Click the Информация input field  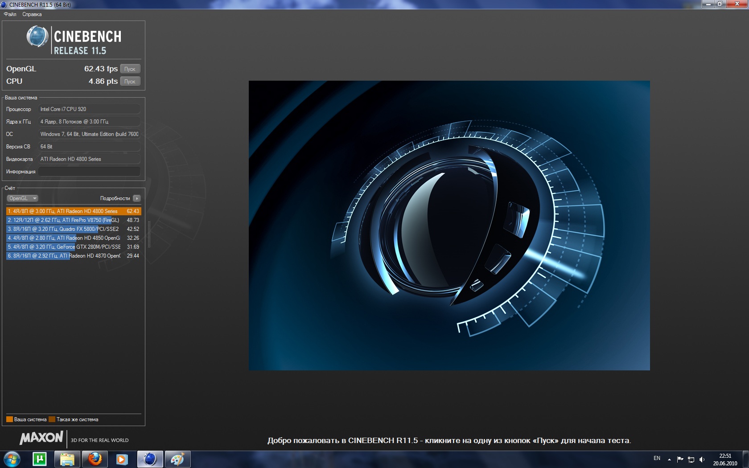pos(89,172)
